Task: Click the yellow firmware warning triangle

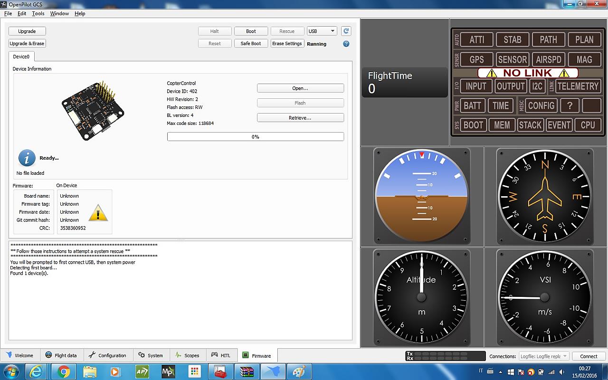Action: pos(98,213)
